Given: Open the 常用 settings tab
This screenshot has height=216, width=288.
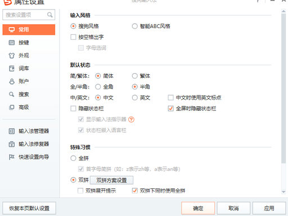Looking at the screenshot, I should coord(29,30).
